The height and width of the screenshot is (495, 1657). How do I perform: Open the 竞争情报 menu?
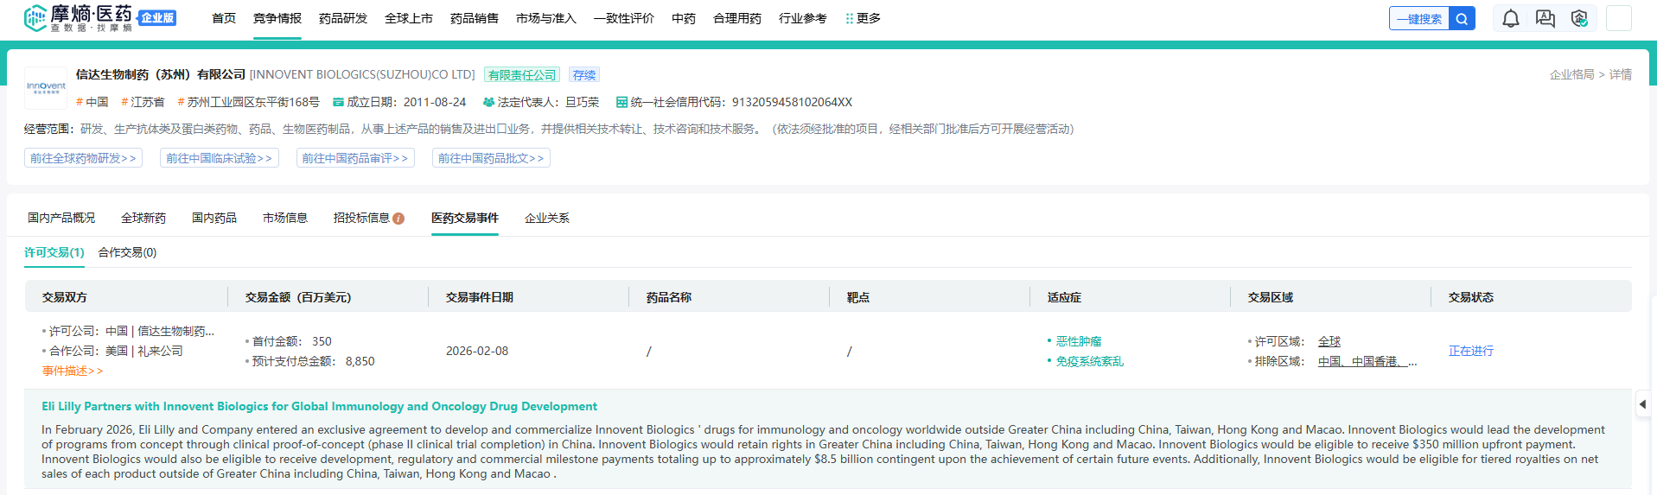(x=277, y=18)
